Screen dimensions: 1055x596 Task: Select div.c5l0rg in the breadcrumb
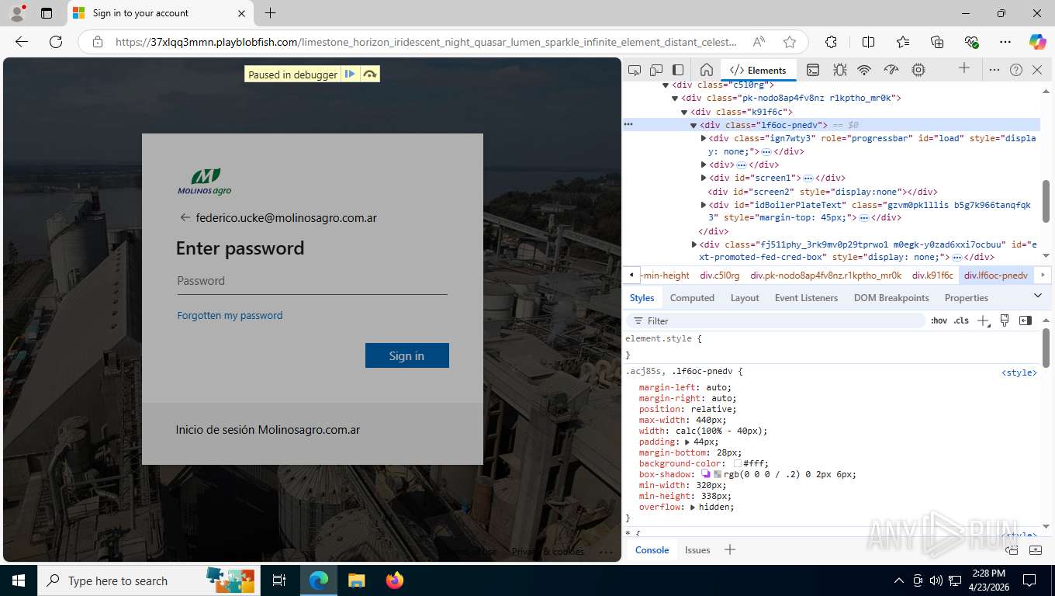(x=720, y=275)
